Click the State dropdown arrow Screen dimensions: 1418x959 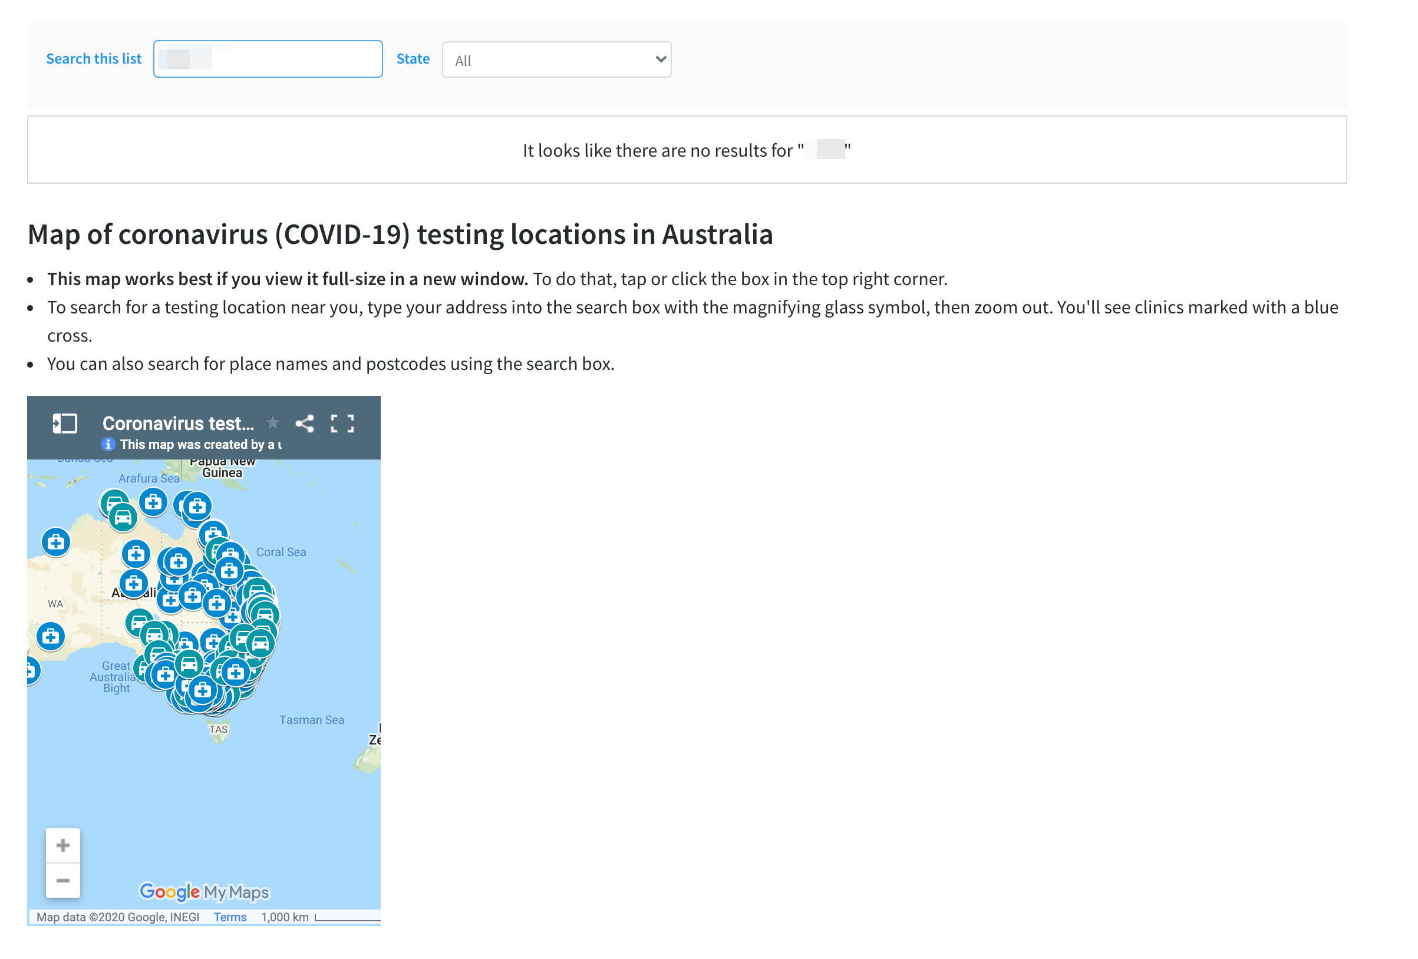[660, 59]
